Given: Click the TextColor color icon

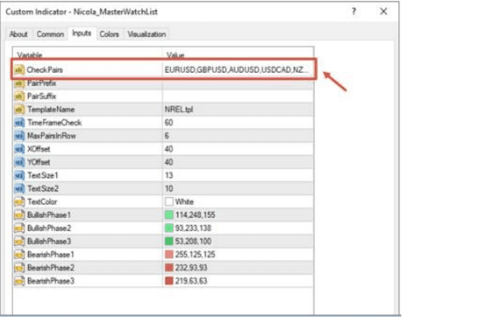Looking at the screenshot, I should (19, 201).
